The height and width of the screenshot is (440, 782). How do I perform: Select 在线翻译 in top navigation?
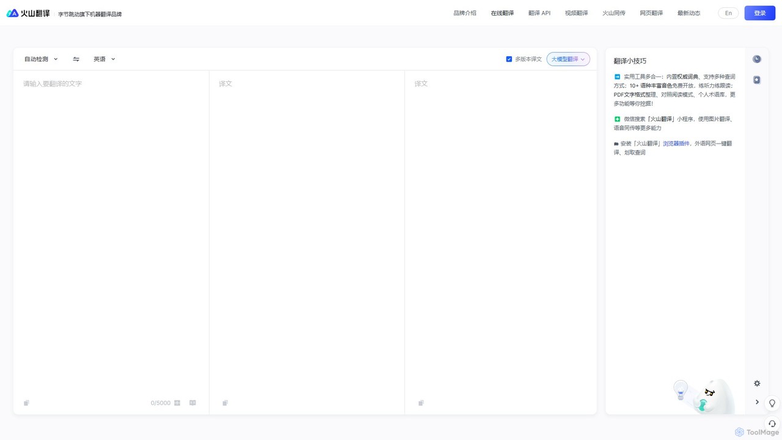tap(502, 13)
